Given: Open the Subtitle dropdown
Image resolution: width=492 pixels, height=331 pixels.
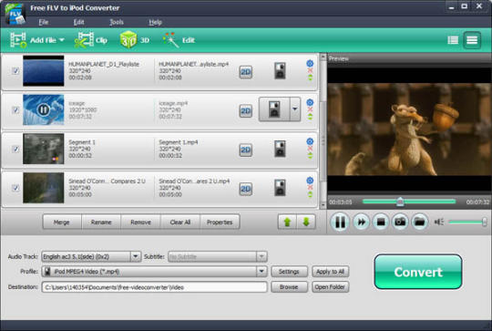Looking at the screenshot, I should pos(218,256).
